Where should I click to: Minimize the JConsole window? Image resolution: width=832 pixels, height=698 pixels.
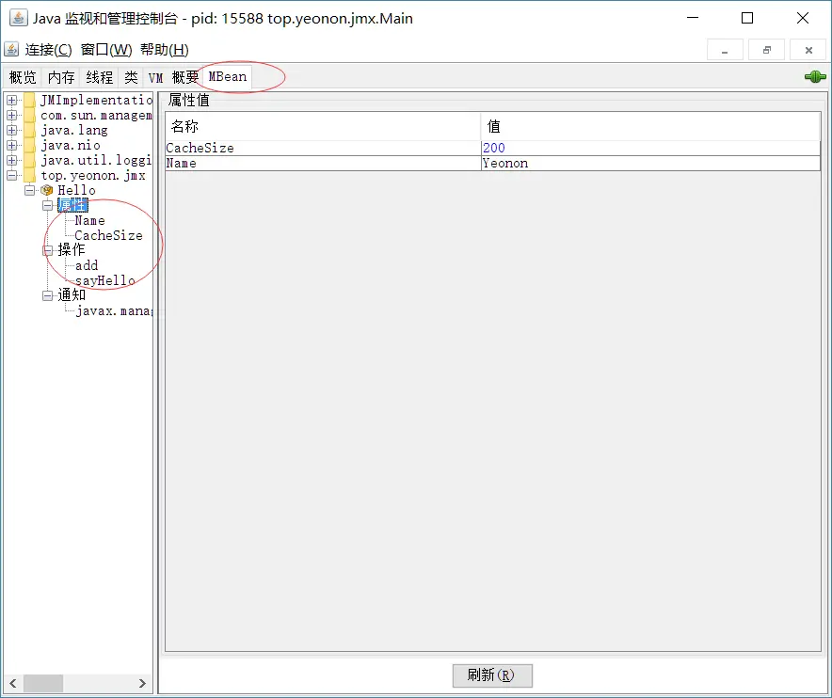click(693, 18)
